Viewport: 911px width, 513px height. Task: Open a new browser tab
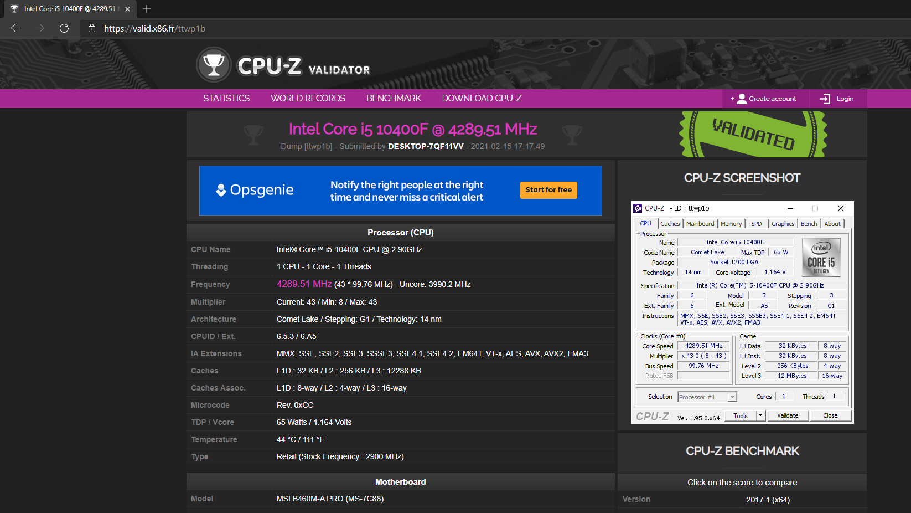point(147,9)
